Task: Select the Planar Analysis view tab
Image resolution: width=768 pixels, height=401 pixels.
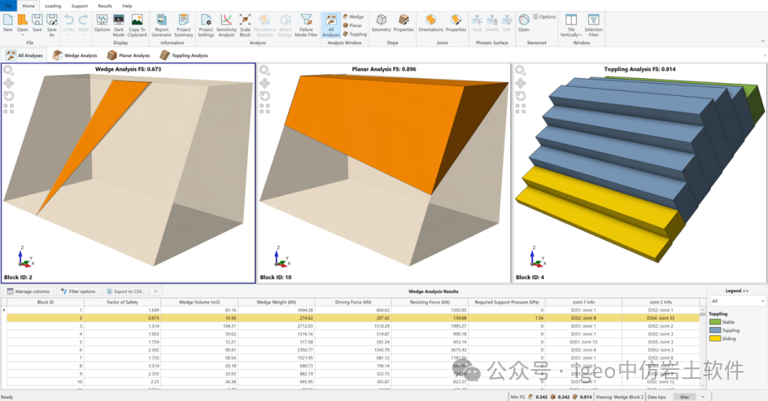Action: click(129, 55)
